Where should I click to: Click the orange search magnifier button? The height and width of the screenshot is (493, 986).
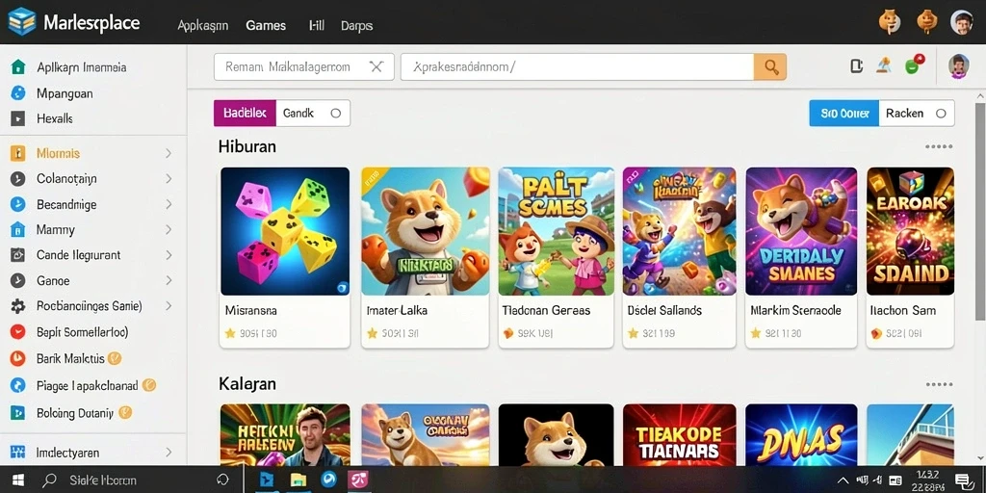769,66
